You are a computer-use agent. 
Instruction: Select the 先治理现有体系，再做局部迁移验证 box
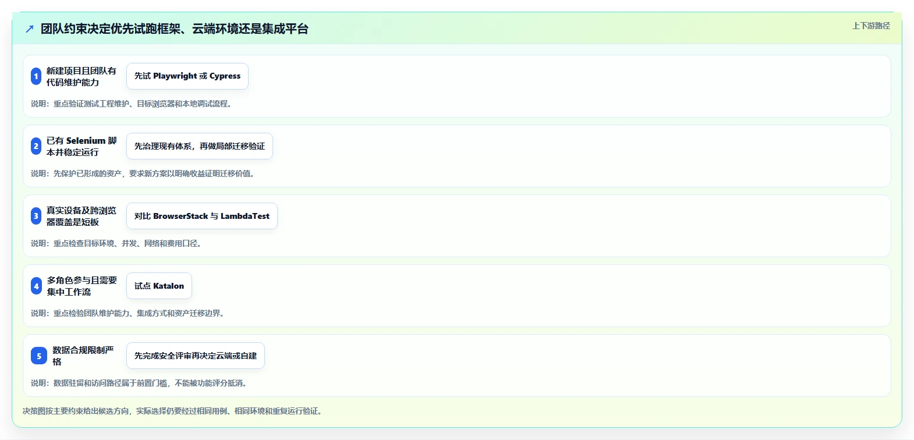tap(200, 146)
